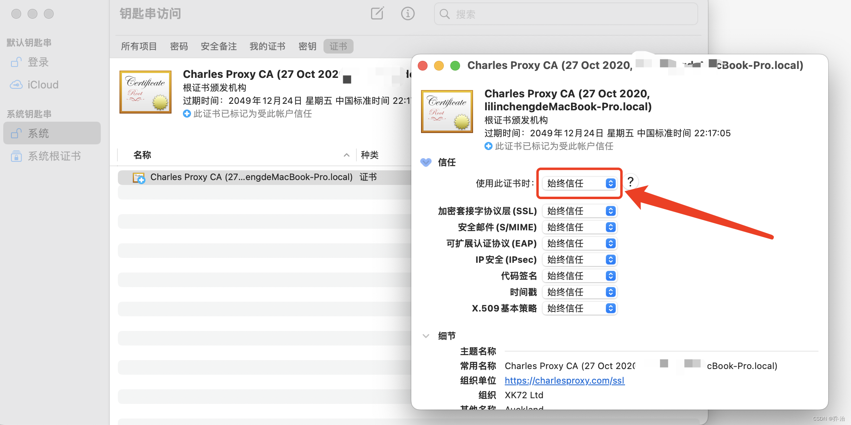The height and width of the screenshot is (425, 851).
Task: Switch to the 密钥 tab
Action: click(x=307, y=46)
